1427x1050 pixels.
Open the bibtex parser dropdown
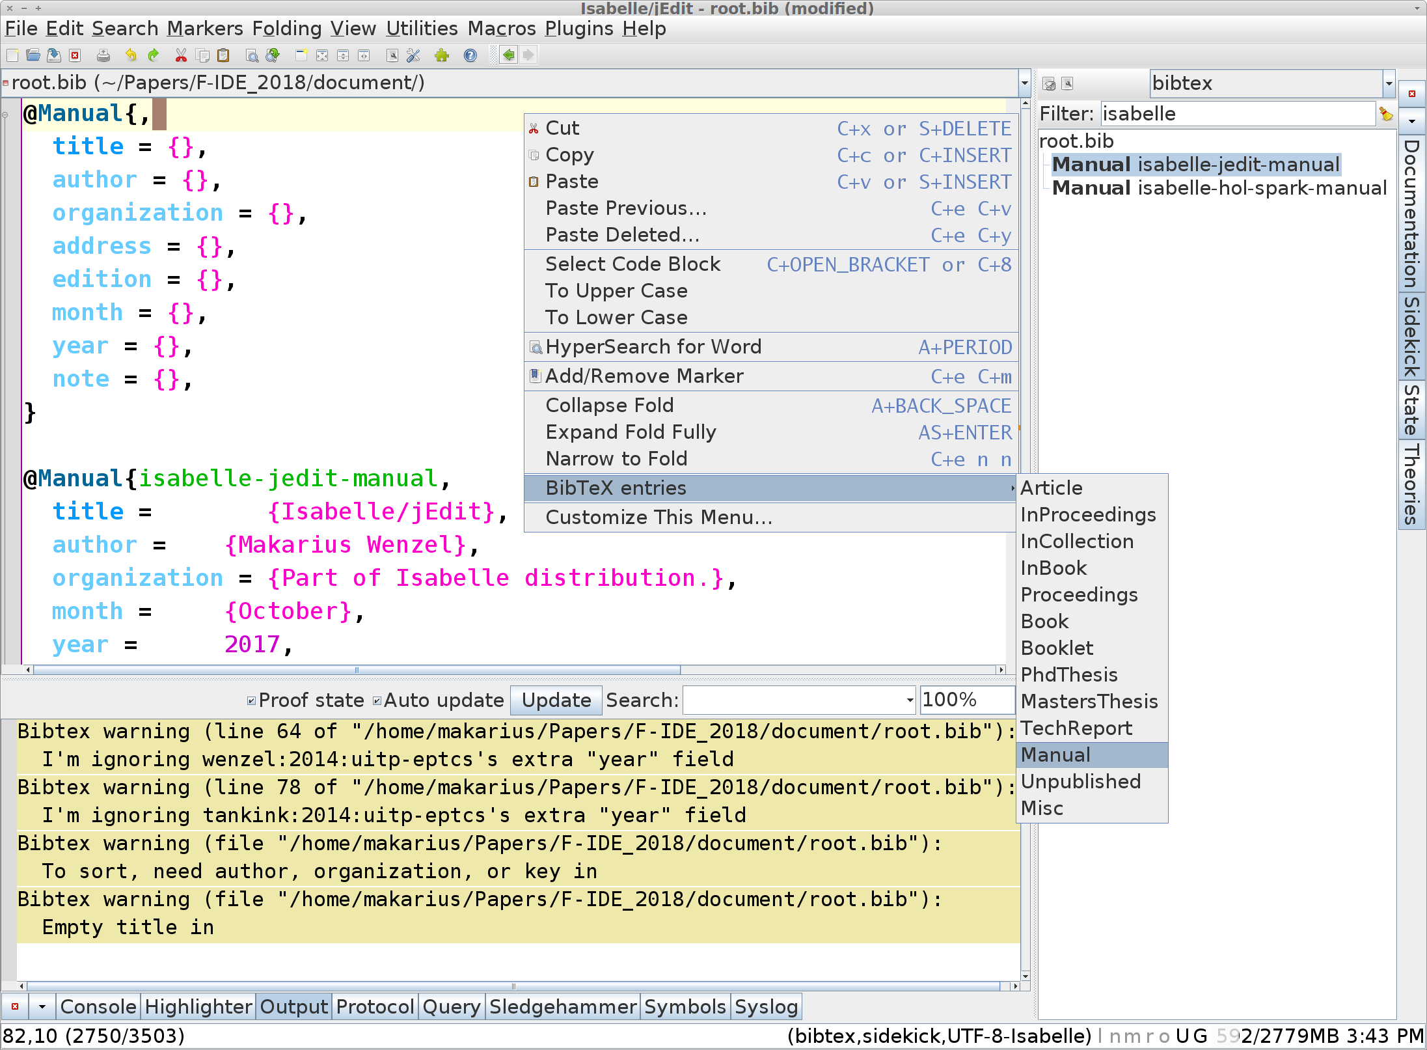[1389, 83]
